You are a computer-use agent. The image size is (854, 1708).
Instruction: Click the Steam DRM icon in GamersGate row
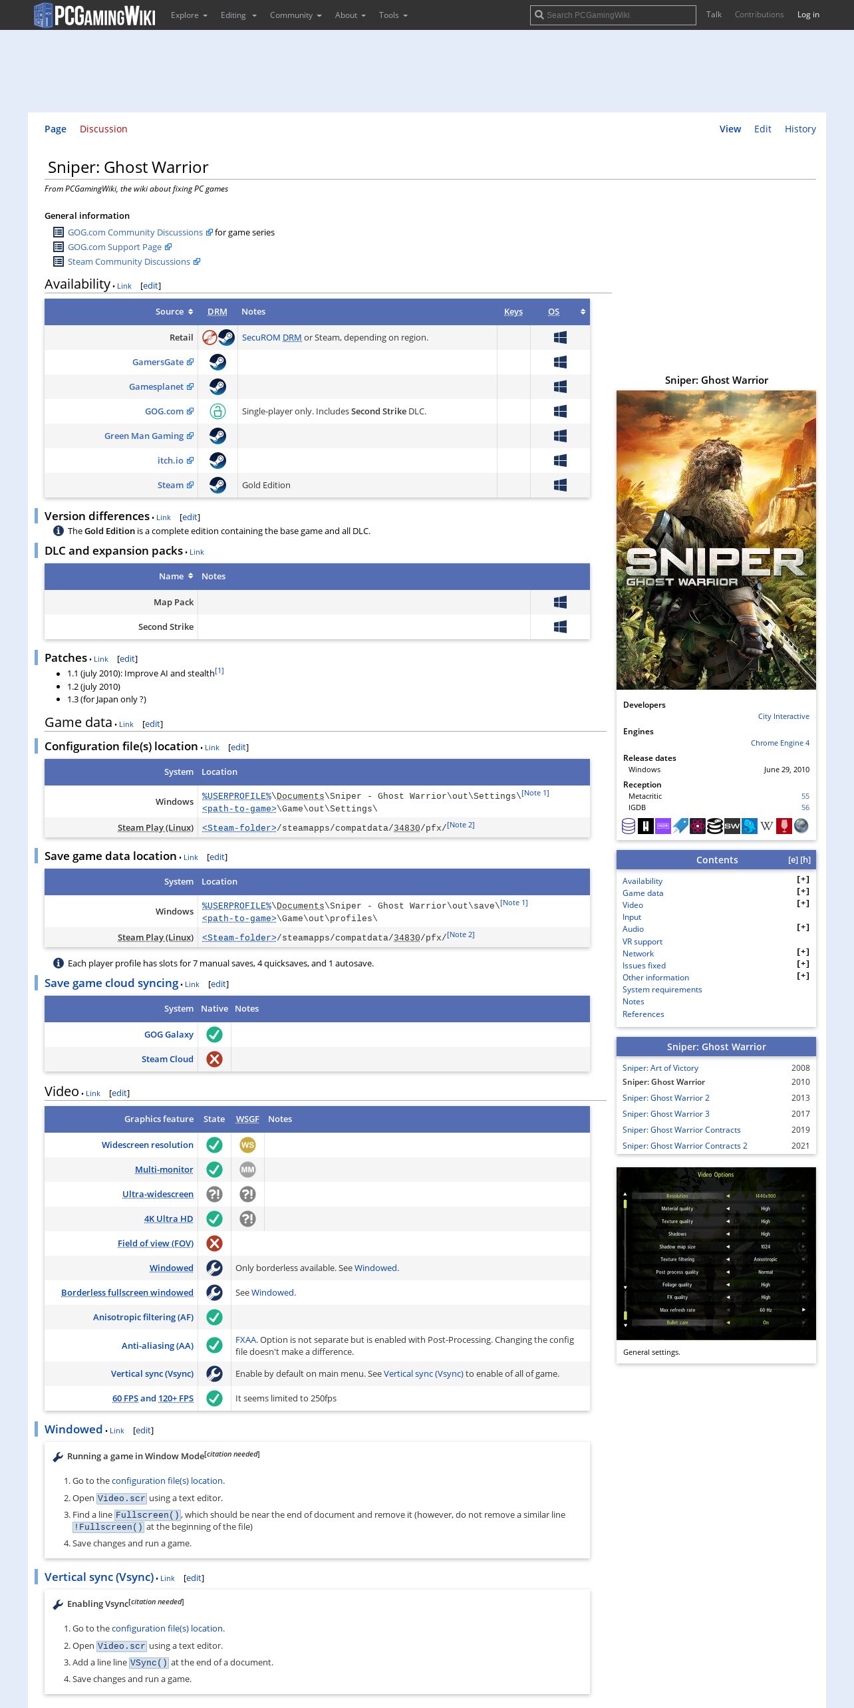[x=217, y=362]
